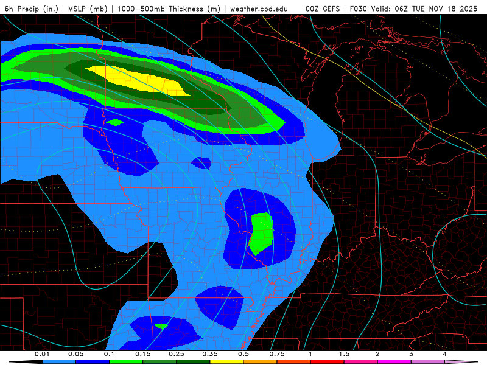The height and width of the screenshot is (365, 487).
Task: Pick the yellow 0.35–0.5 legend swatch
Action: coord(226,362)
